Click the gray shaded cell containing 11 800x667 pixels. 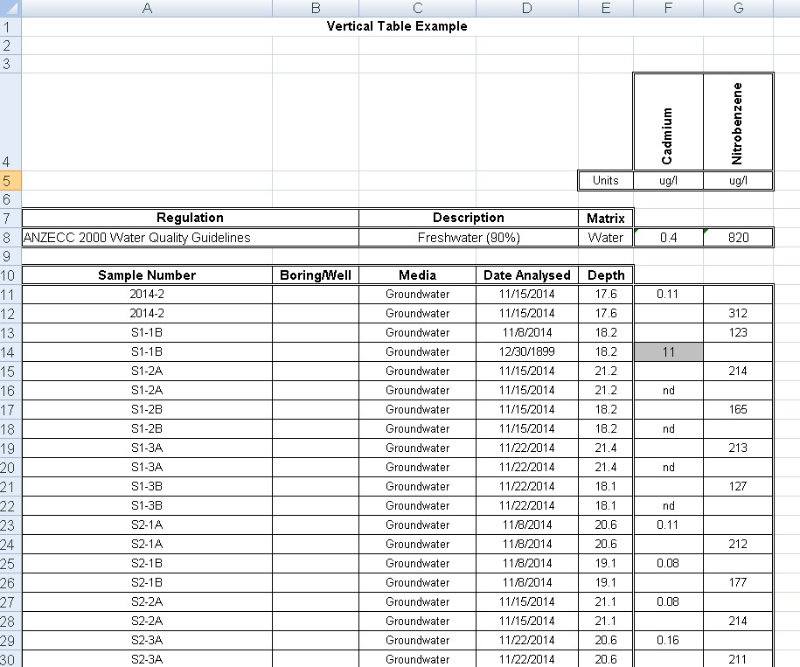[668, 351]
